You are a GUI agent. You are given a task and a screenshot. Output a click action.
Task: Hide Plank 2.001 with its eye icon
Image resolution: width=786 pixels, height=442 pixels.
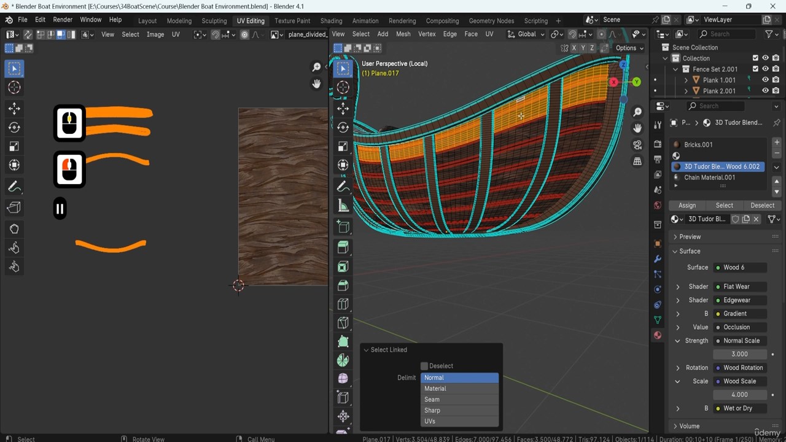765,91
